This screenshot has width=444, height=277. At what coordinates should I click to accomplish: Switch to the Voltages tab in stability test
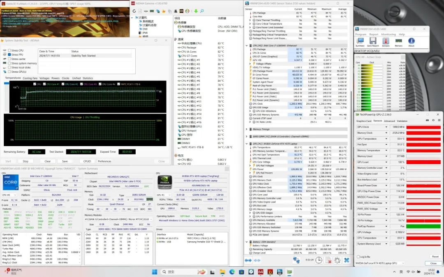pos(44,78)
